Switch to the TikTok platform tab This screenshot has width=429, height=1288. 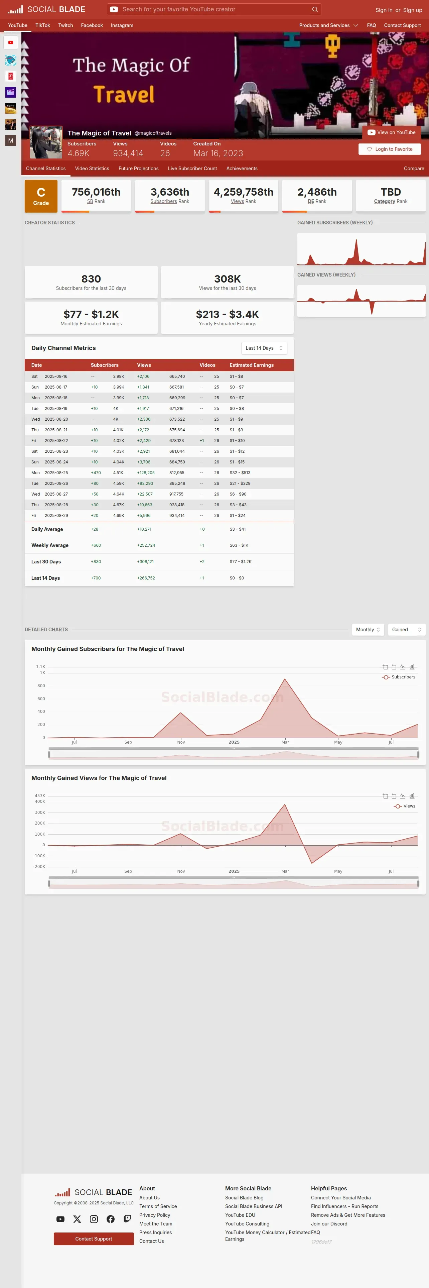pos(42,25)
